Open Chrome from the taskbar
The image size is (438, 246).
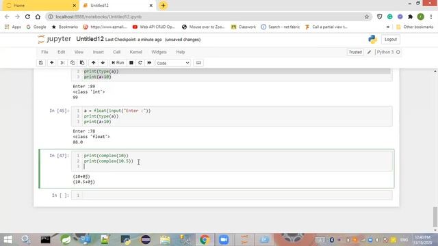coord(205,240)
